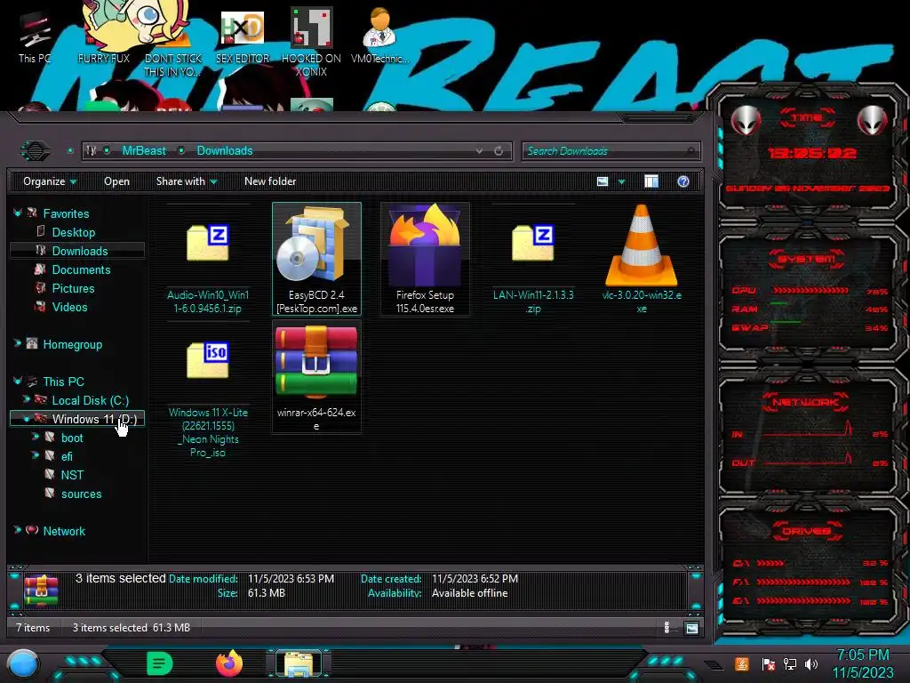This screenshot has width=910, height=683.
Task: Click the New folder button
Action: (270, 181)
